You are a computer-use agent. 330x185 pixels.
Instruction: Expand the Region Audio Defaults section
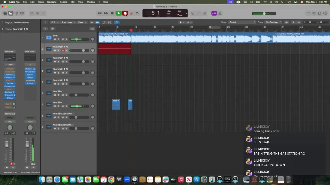click(3, 23)
